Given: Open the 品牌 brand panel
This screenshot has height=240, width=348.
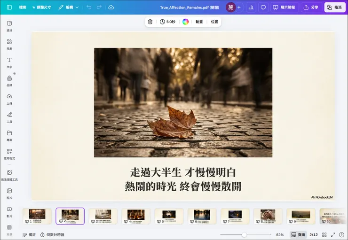Looking at the screenshot, I should [x=9, y=81].
